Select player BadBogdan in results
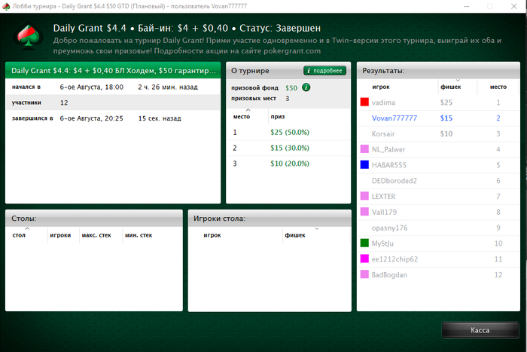This screenshot has height=352, width=527. coord(438,274)
